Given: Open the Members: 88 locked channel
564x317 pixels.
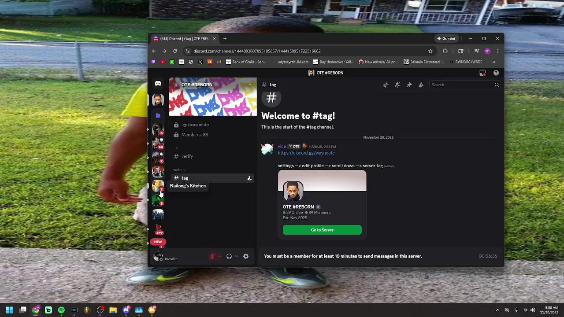Looking at the screenshot, I should pos(211,135).
